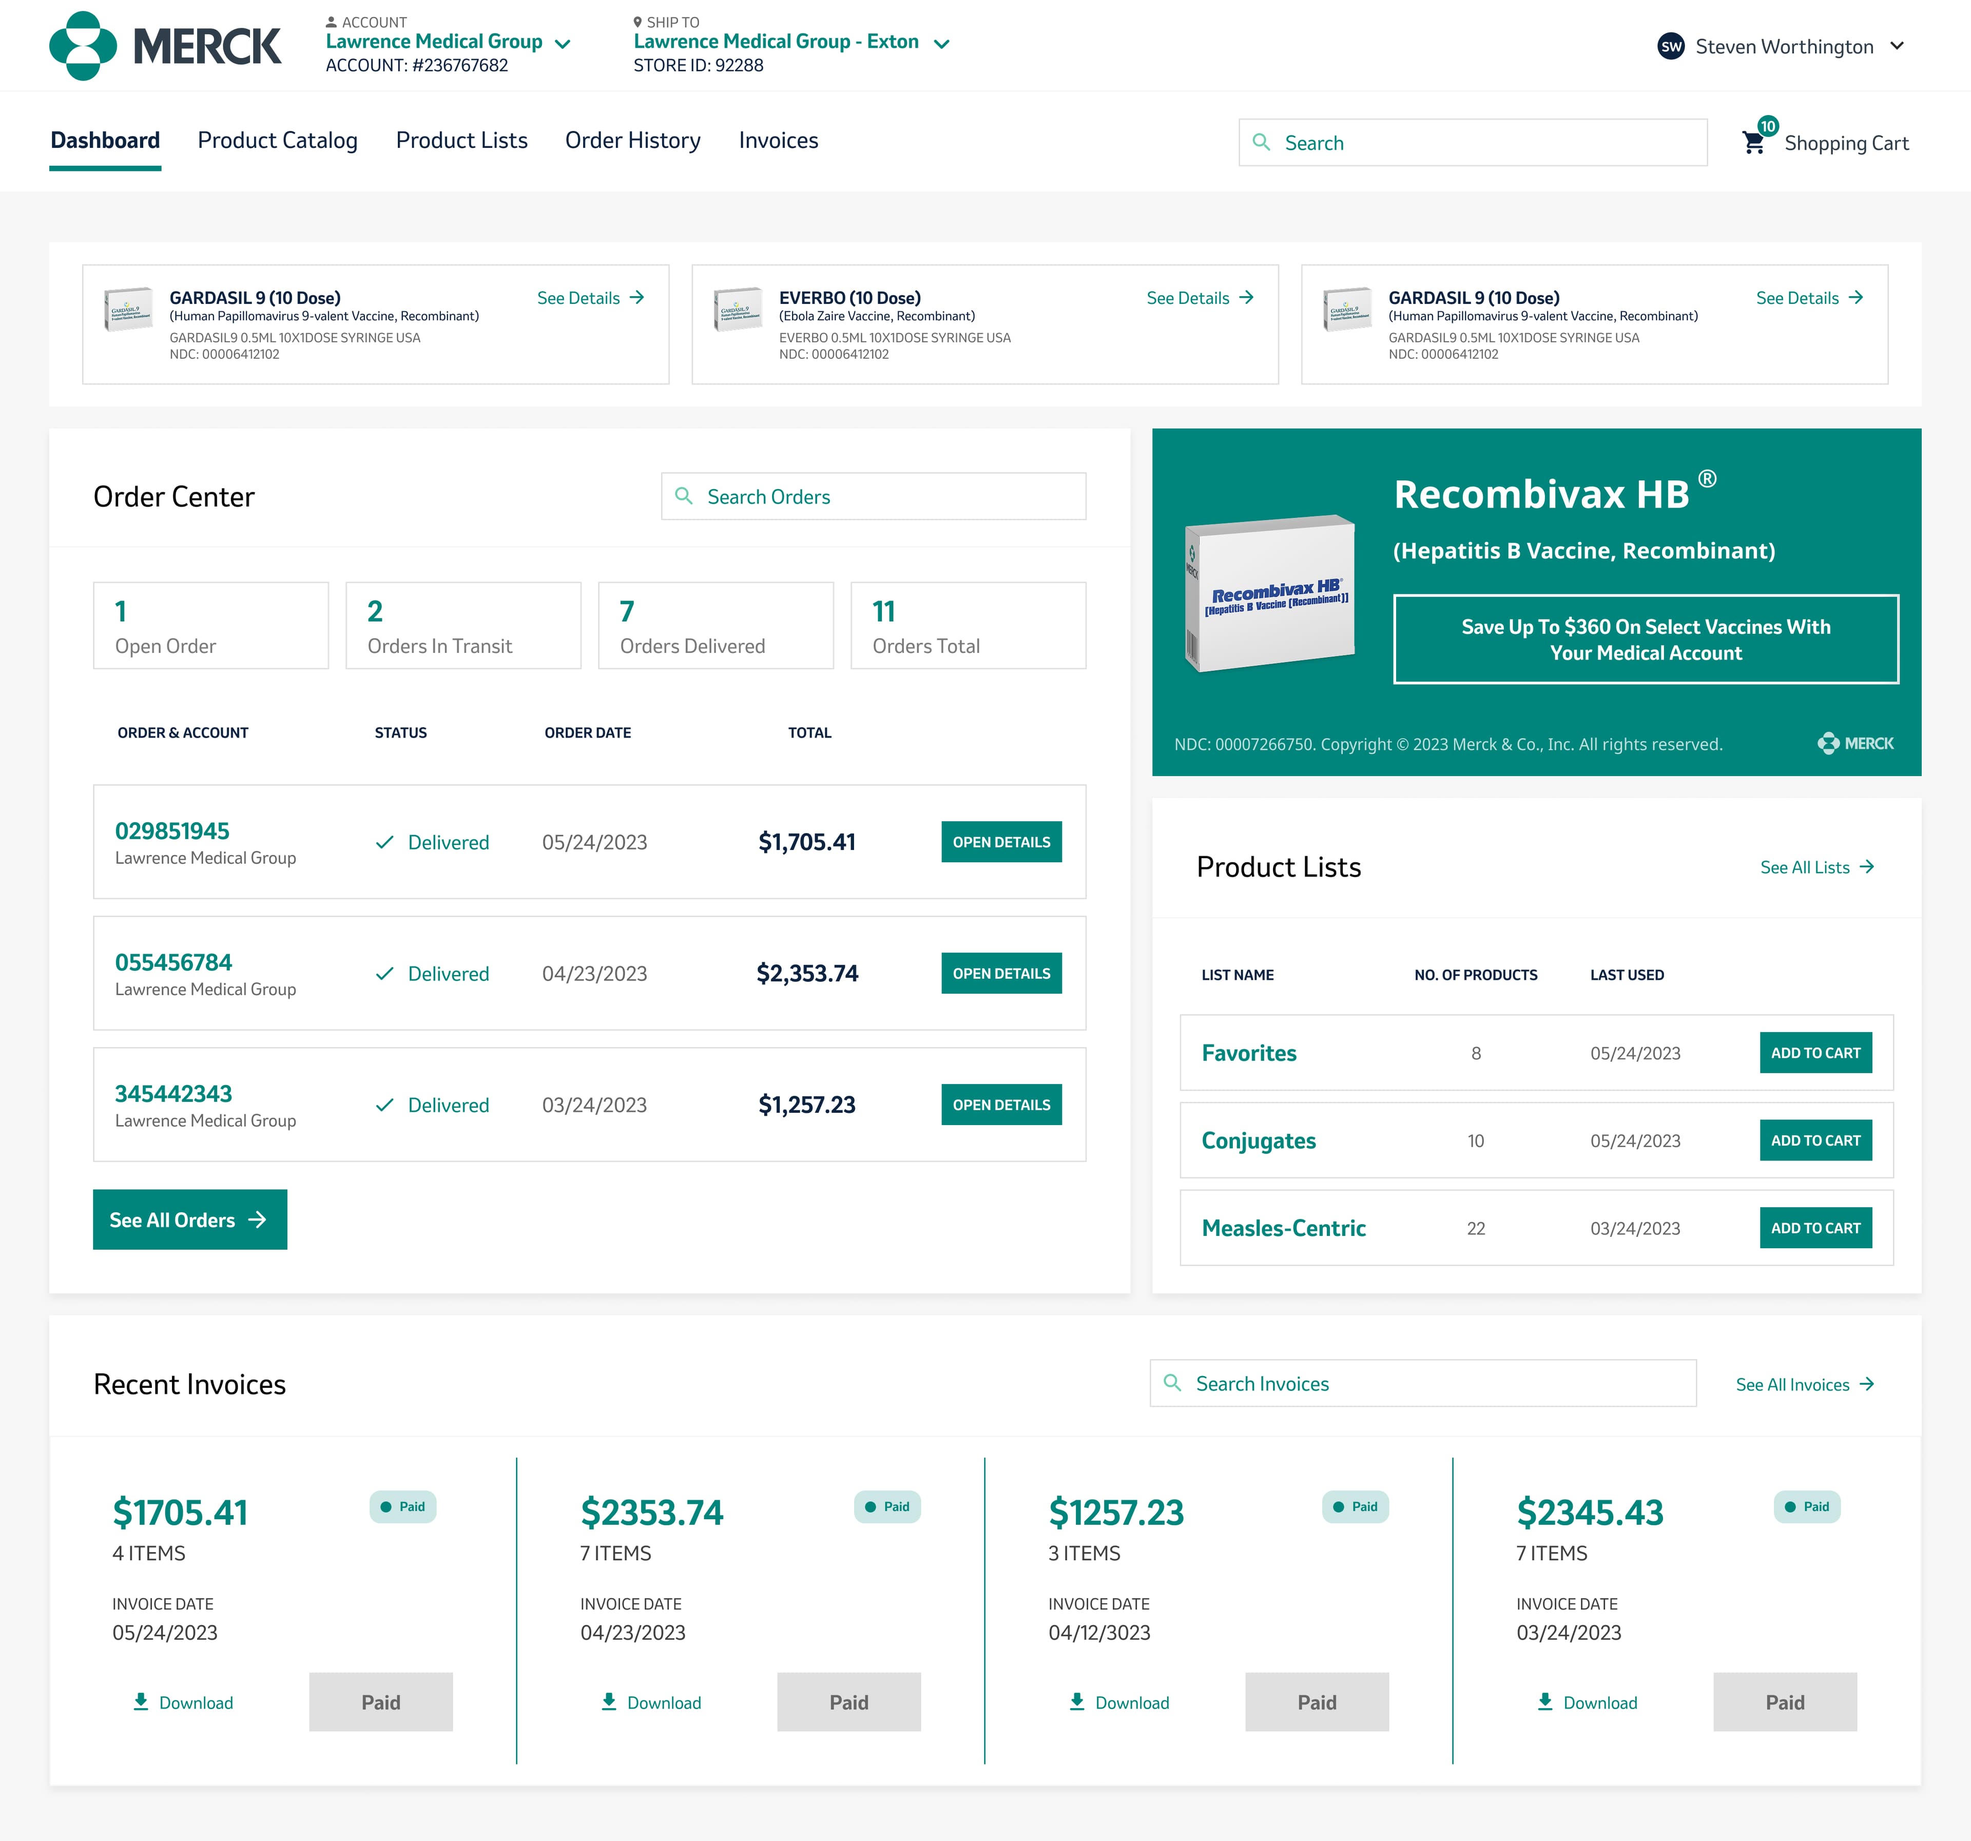Focus the Search Invoices field
1971x1841 pixels.
pyautogui.click(x=1423, y=1383)
